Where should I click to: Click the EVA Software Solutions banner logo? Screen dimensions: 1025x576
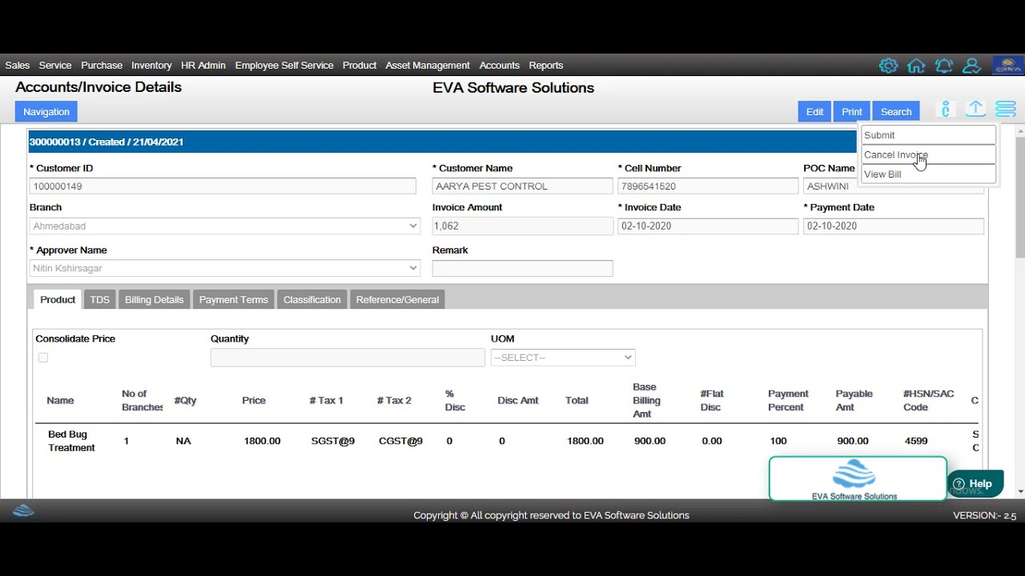[x=858, y=478]
